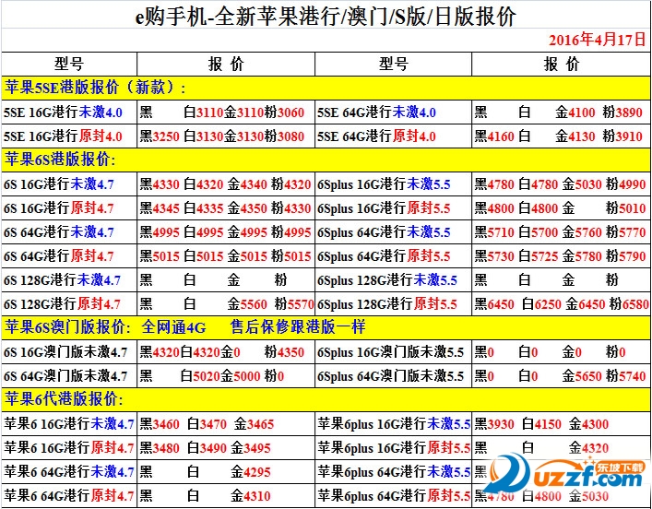Select model cell 苹果6plus 16G港行原封5.5

tap(394, 448)
